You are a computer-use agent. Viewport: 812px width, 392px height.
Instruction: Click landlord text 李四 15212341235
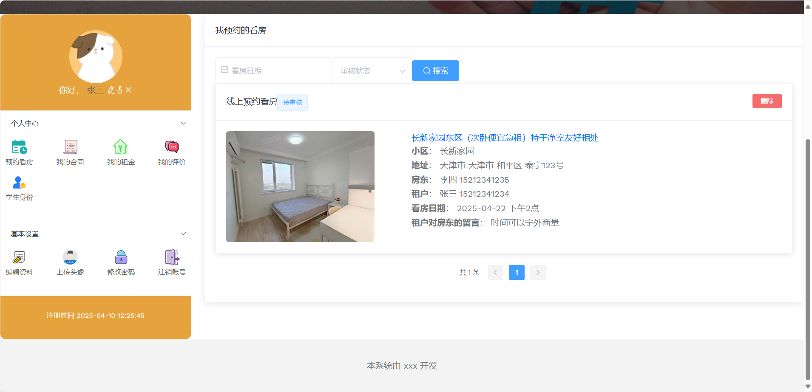(x=474, y=180)
